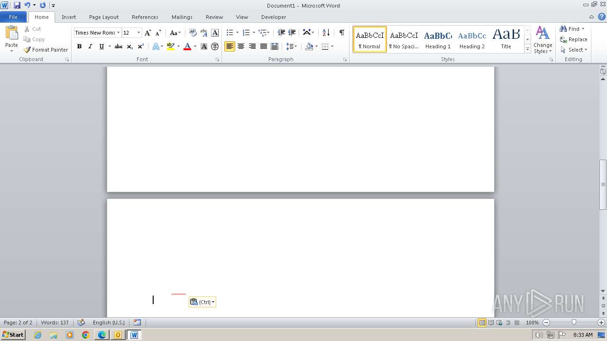Switch to the References tab

145,17
